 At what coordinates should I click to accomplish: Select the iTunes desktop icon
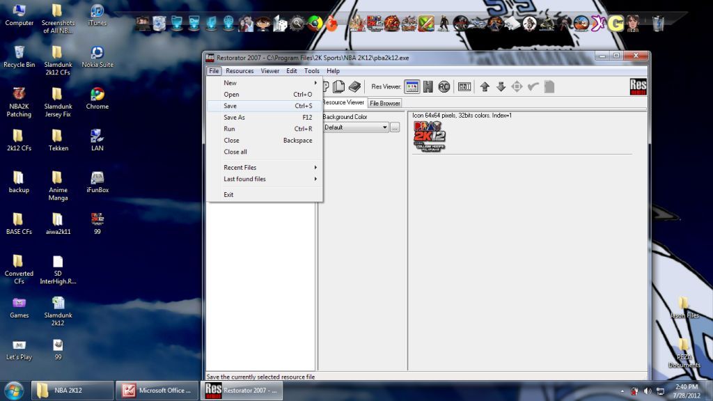pos(97,15)
